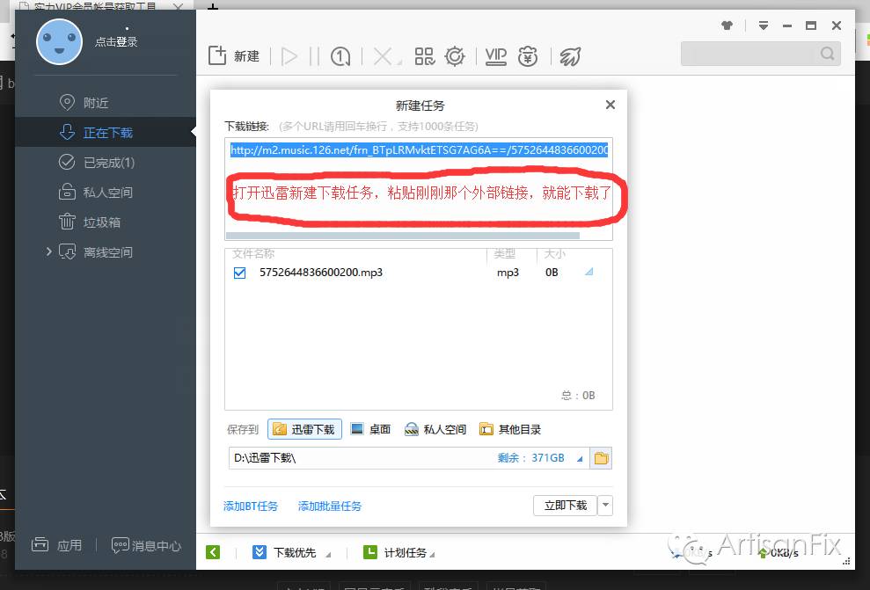Viewport: 870px width, 590px height.
Task: Select 迅雷下载 as save location
Action: point(304,429)
